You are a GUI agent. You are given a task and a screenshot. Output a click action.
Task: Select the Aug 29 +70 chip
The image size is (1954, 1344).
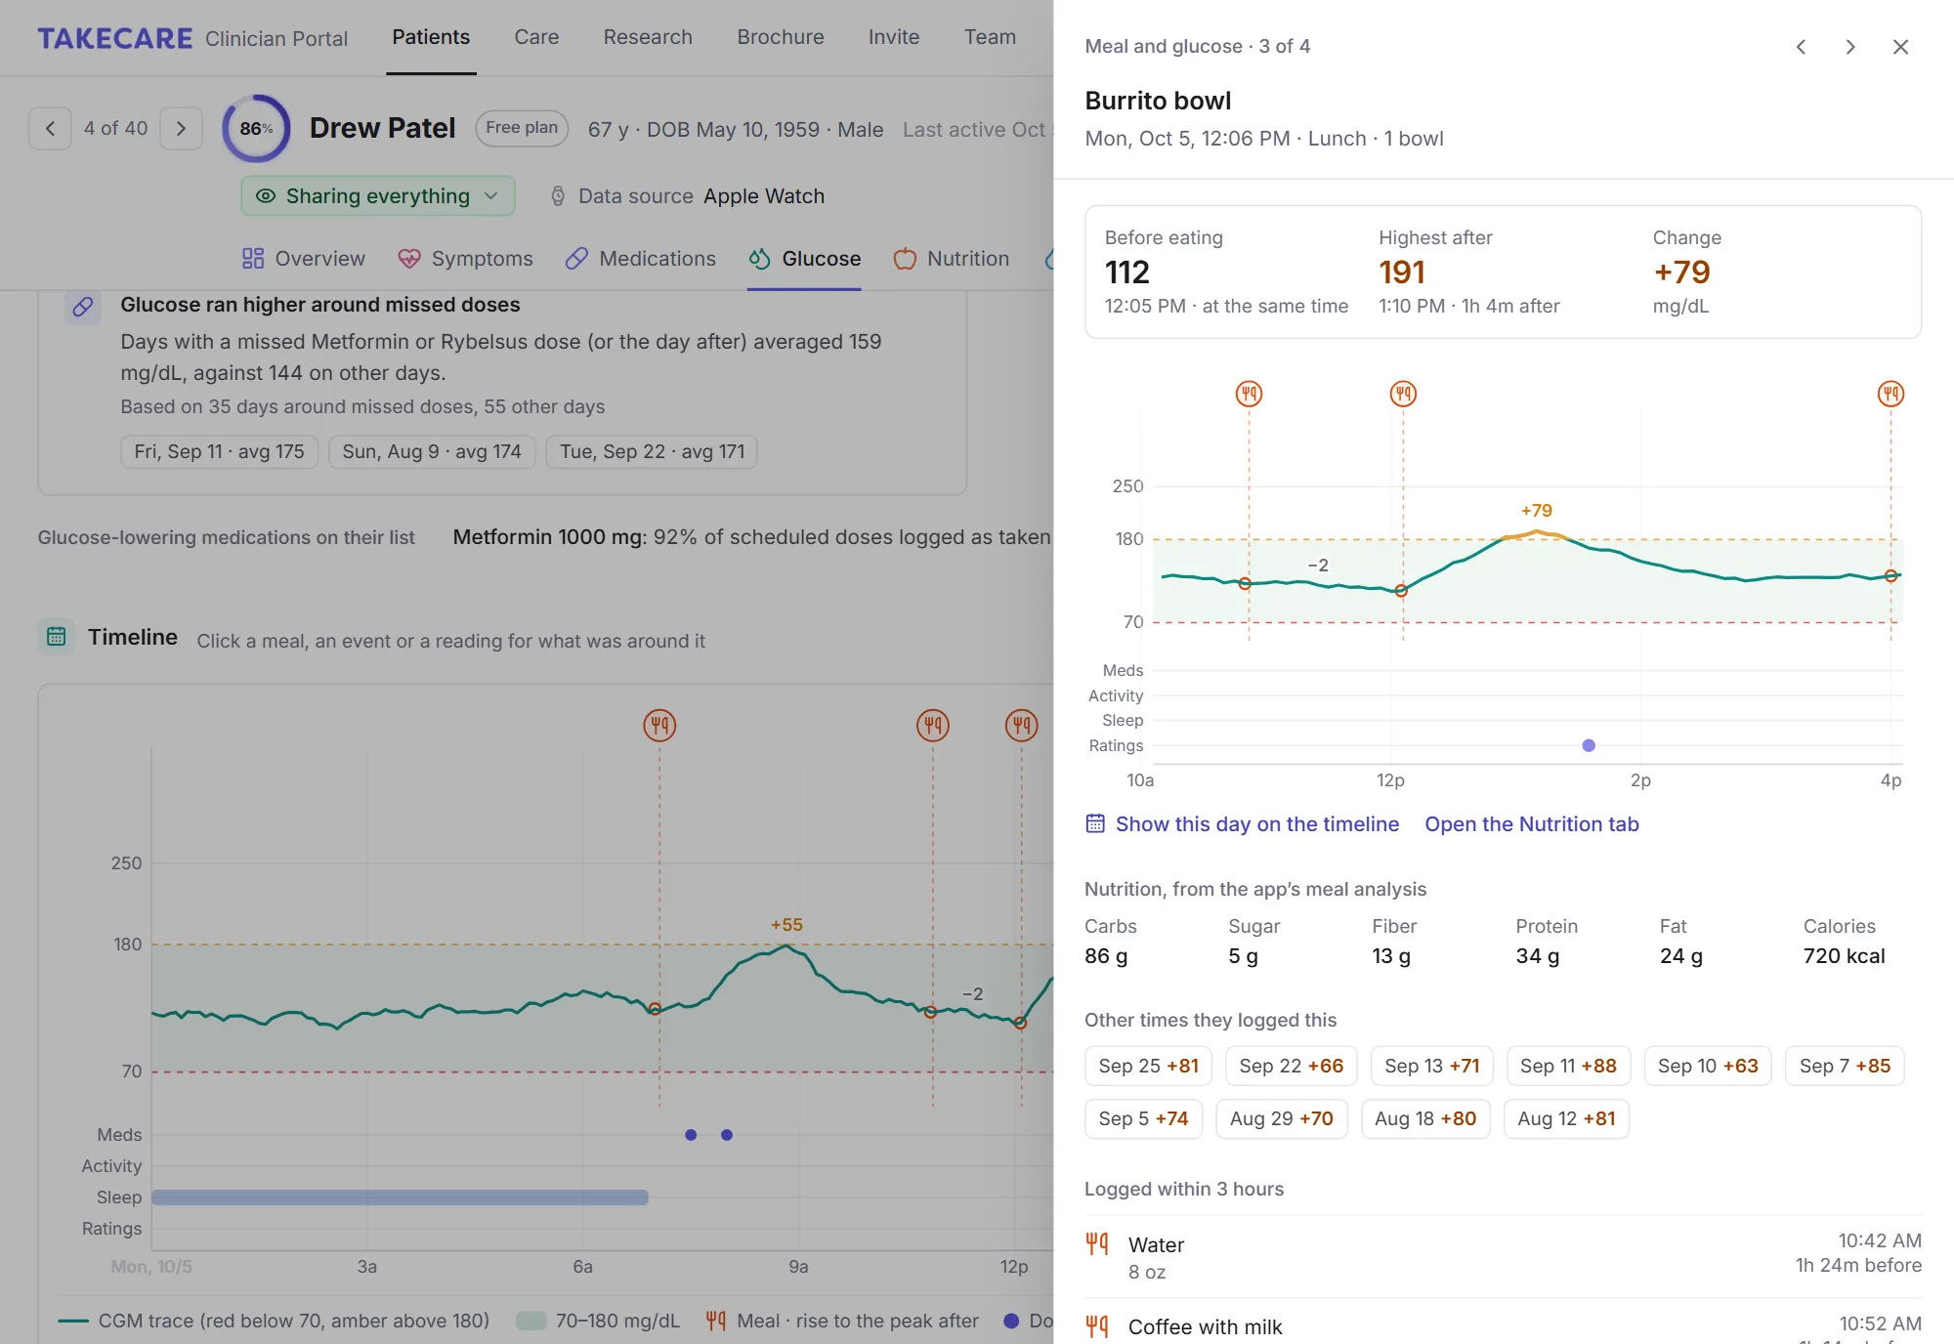(x=1281, y=1118)
